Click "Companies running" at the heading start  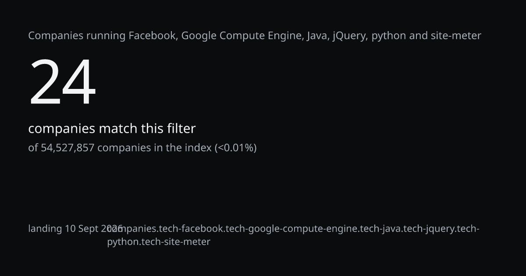pos(77,36)
